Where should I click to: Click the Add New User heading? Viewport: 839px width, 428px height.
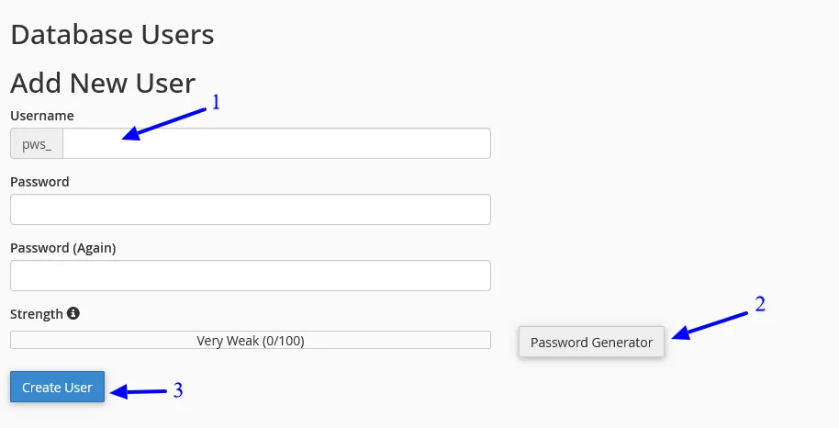[x=103, y=84]
